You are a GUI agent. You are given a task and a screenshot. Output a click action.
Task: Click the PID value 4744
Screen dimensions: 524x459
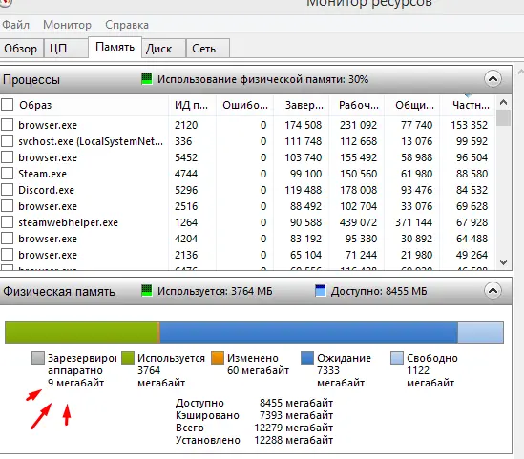pos(186,174)
